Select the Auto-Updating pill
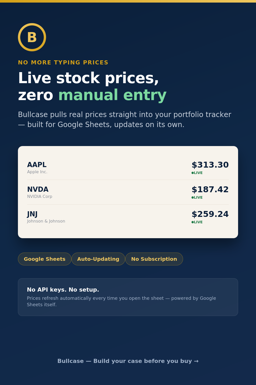This screenshot has height=385, width=256. coord(98,259)
